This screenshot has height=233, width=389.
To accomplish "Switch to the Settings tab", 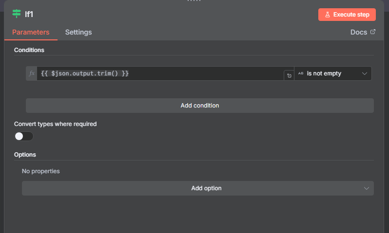I will point(78,32).
